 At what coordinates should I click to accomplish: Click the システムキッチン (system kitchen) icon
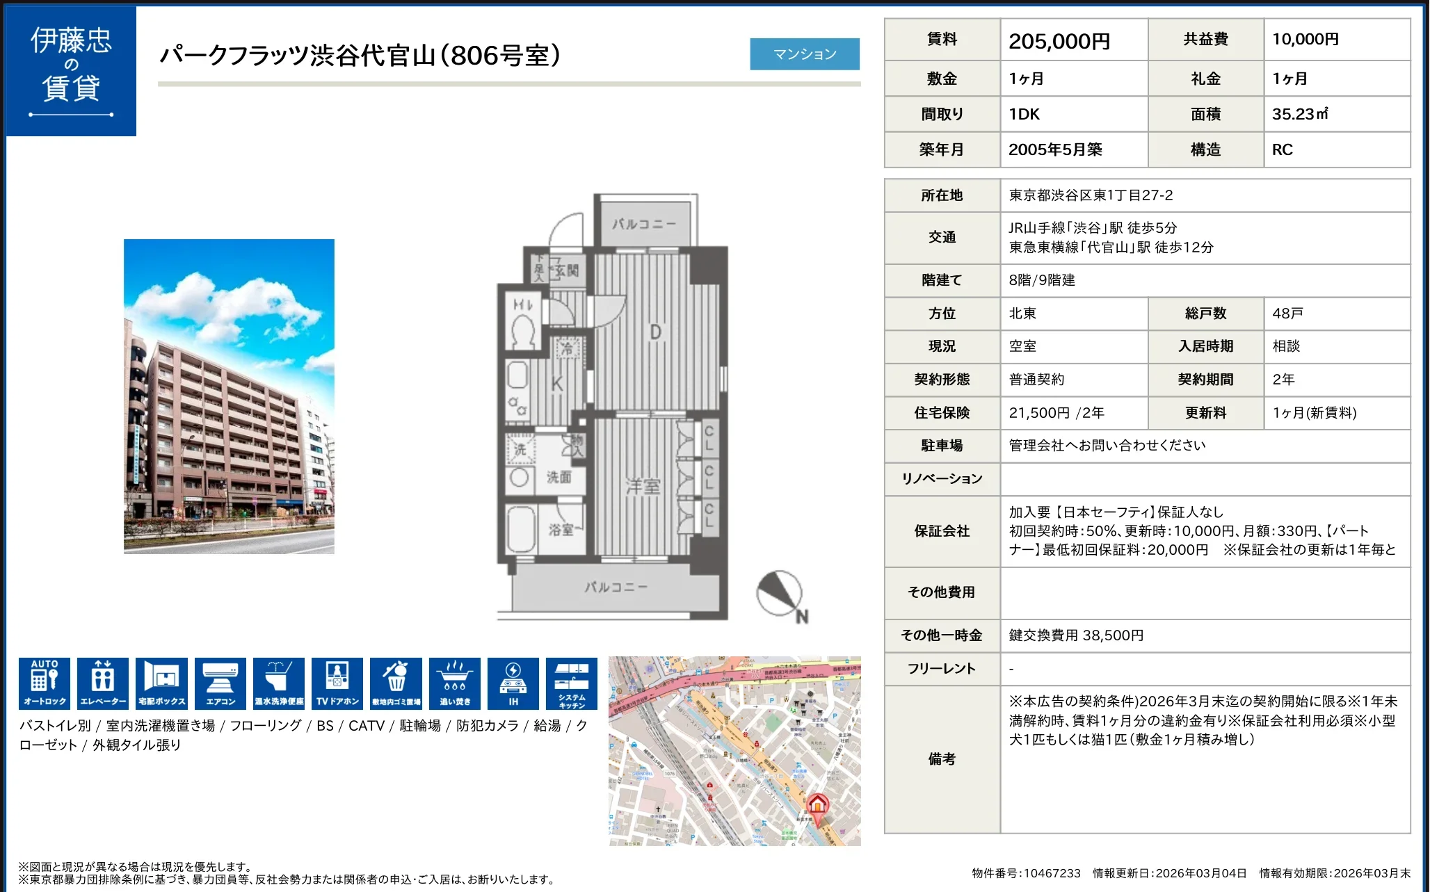click(572, 683)
